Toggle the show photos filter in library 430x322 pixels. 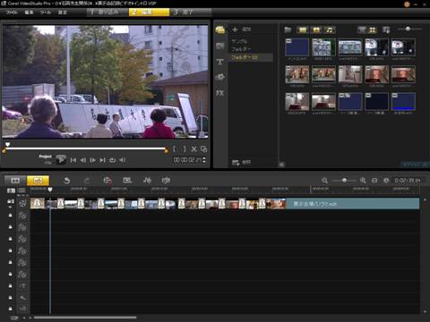[316, 30]
